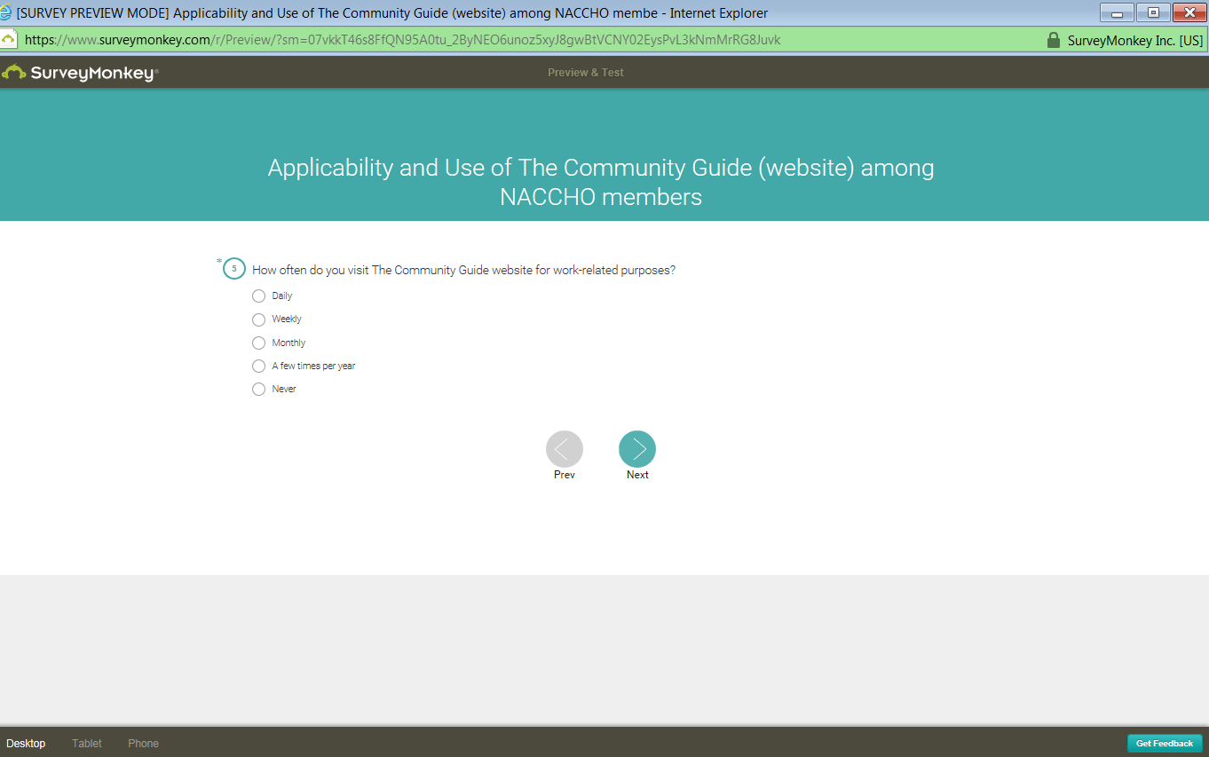Screen dimensions: 1209x757
Task: Click the SurveyMonkey favicon in address bar
Action: point(9,40)
